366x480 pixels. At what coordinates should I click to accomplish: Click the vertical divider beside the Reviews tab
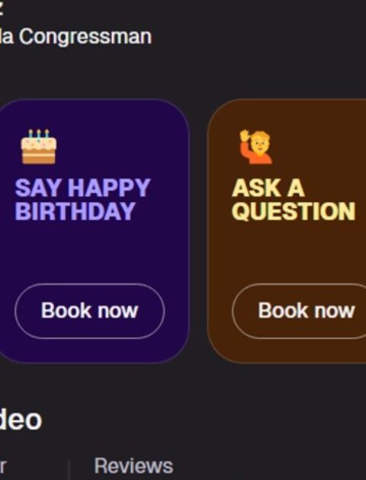pos(69,469)
